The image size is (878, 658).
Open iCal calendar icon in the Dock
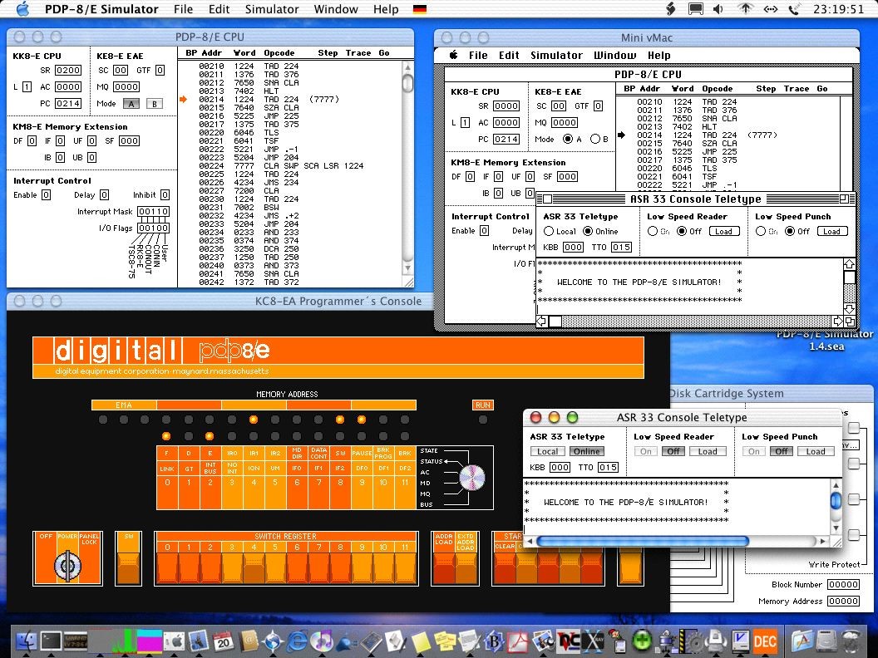click(x=224, y=641)
